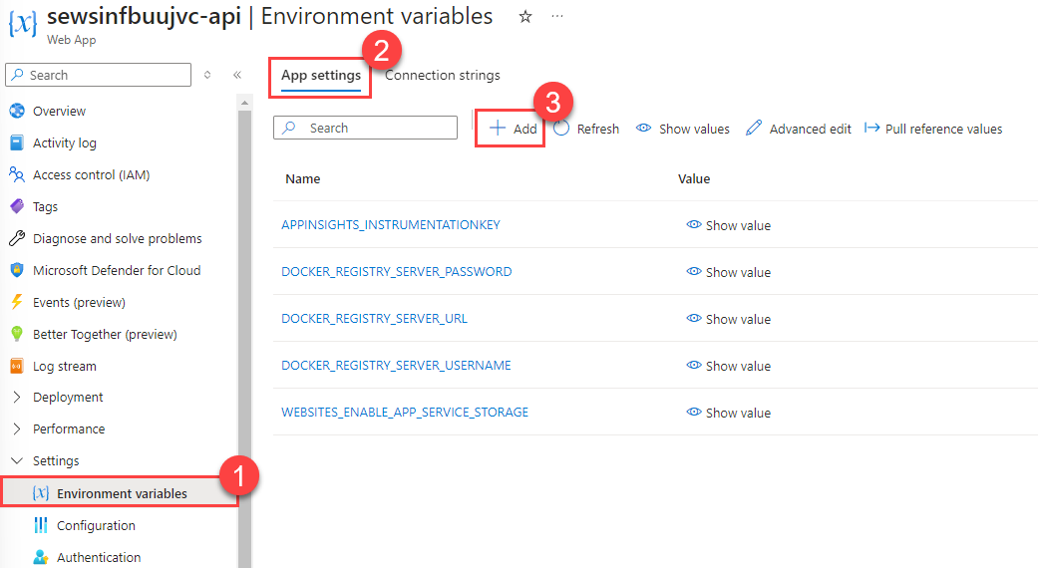Show value for APPINSIGHTS_INSTRUMENTATIONKEY

[x=729, y=225]
